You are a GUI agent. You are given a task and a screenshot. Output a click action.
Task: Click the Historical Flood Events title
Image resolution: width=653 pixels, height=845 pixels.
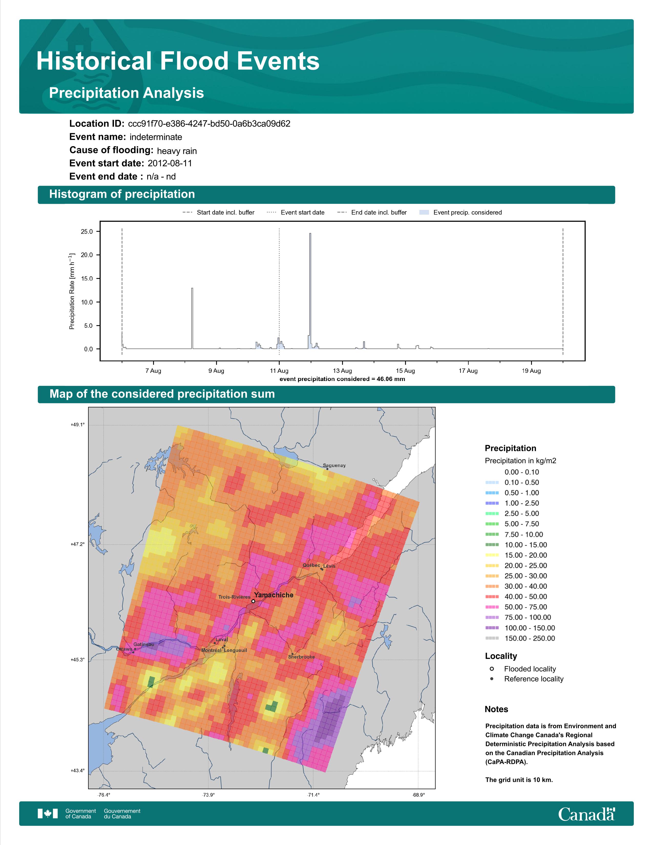tap(178, 61)
